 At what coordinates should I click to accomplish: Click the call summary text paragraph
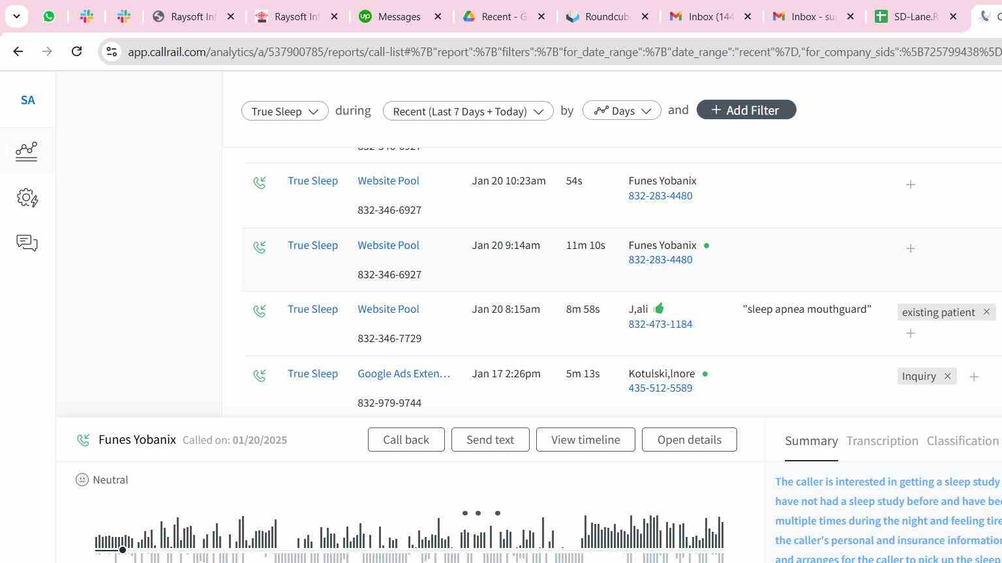pyautogui.click(x=888, y=520)
